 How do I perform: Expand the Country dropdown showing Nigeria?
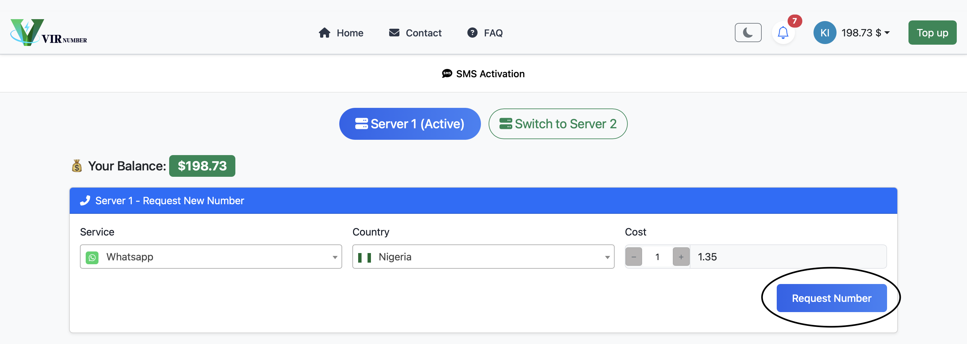(x=483, y=257)
